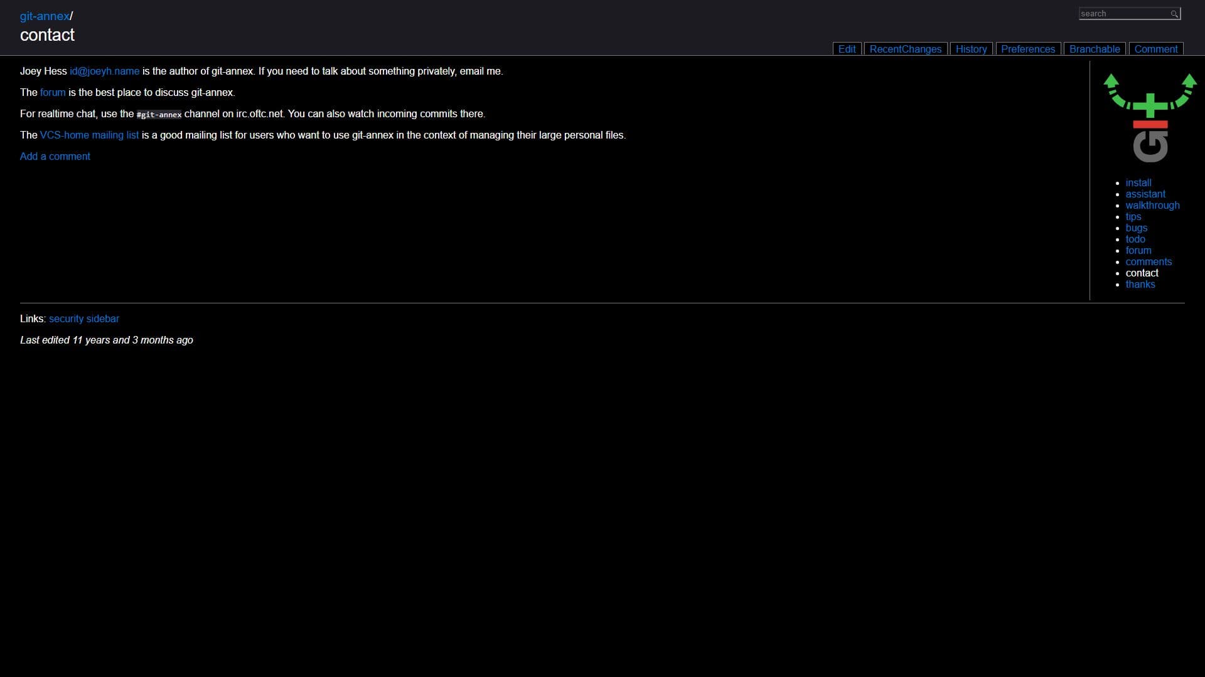Click the #git-annex channel name text

159,115
